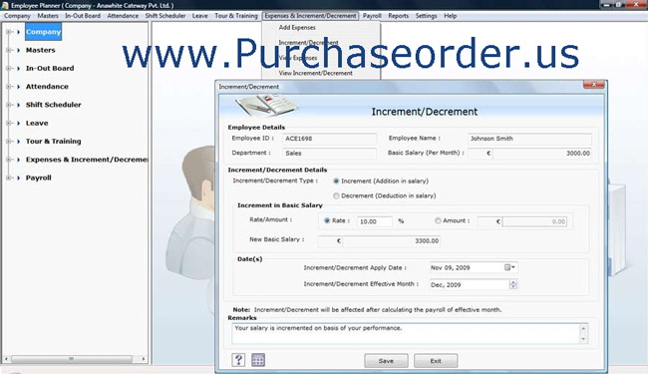The height and width of the screenshot is (374, 648).
Task: Click the arrow icon beside Masters
Action: (19, 50)
